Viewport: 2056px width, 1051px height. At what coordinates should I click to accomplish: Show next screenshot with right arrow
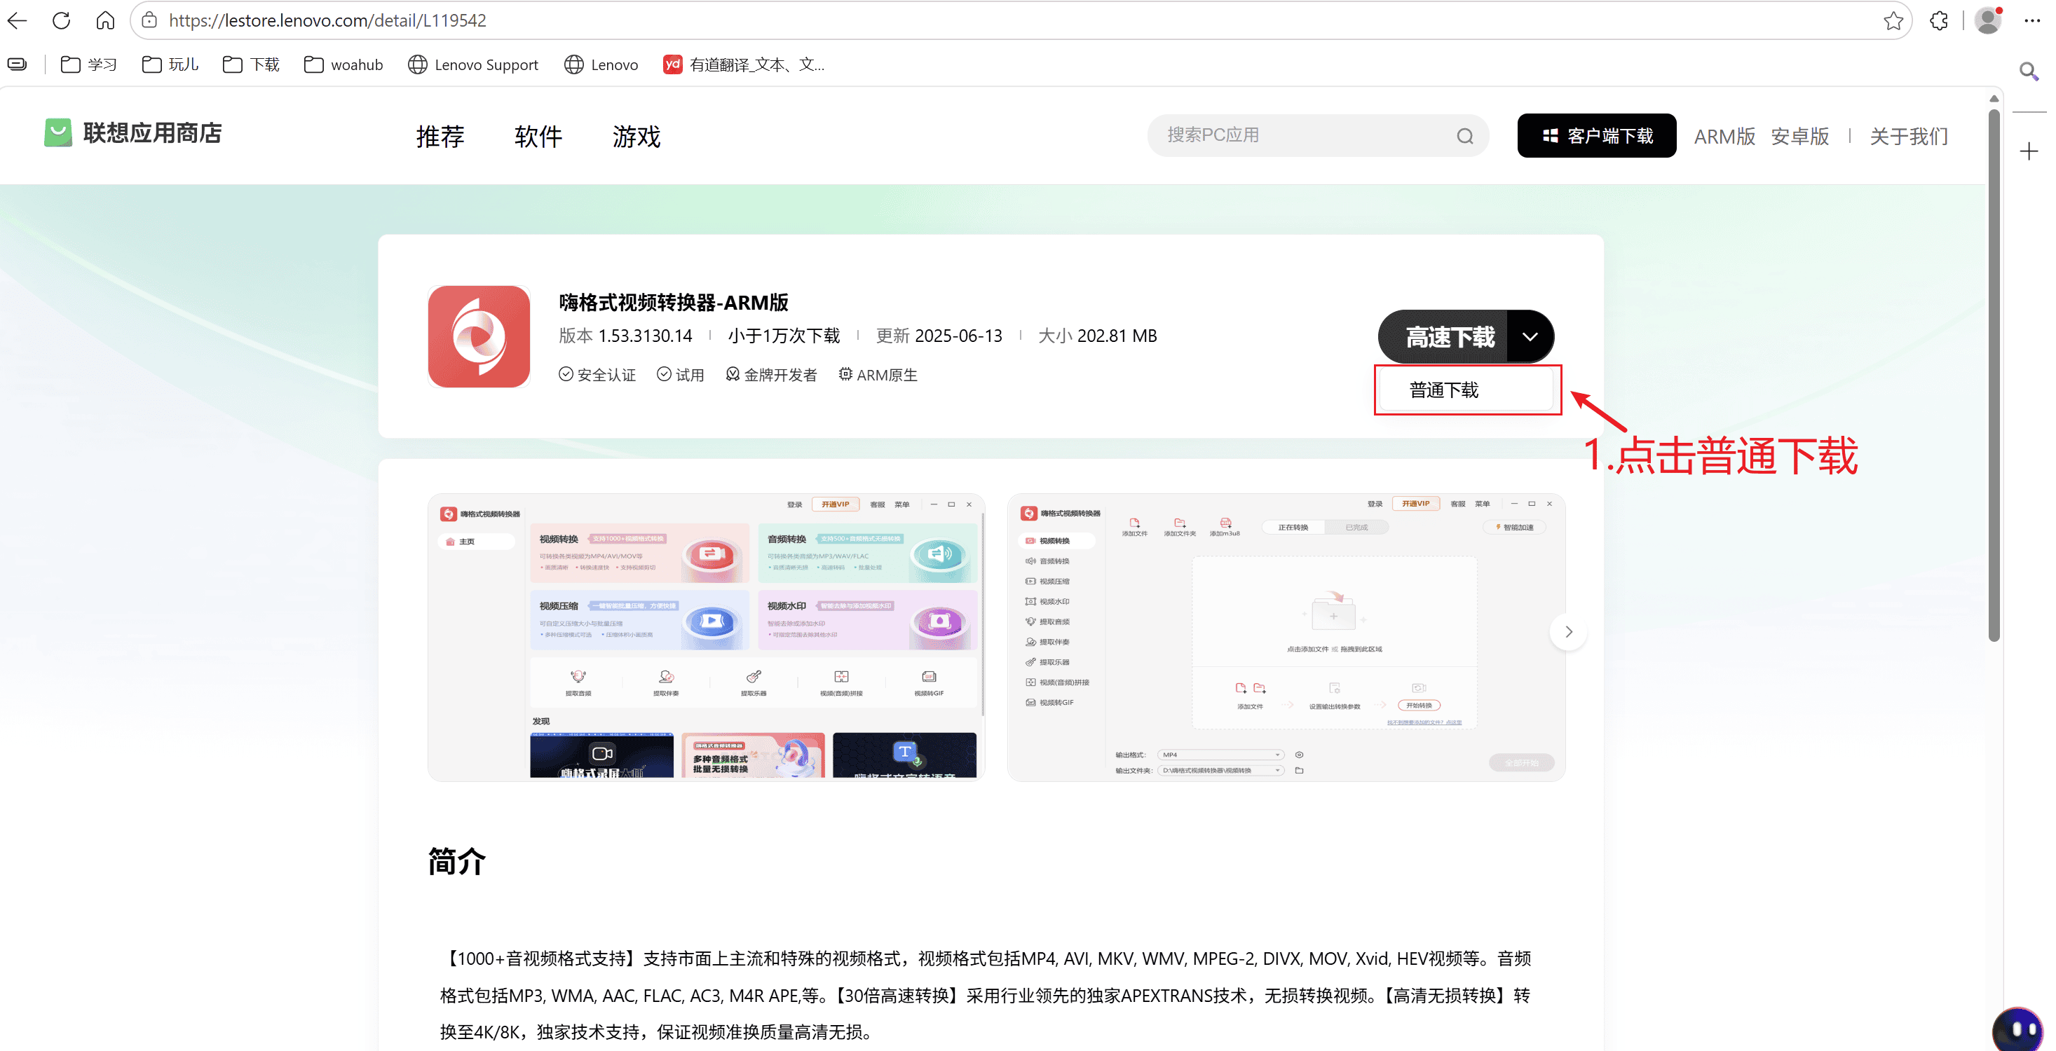1568,632
